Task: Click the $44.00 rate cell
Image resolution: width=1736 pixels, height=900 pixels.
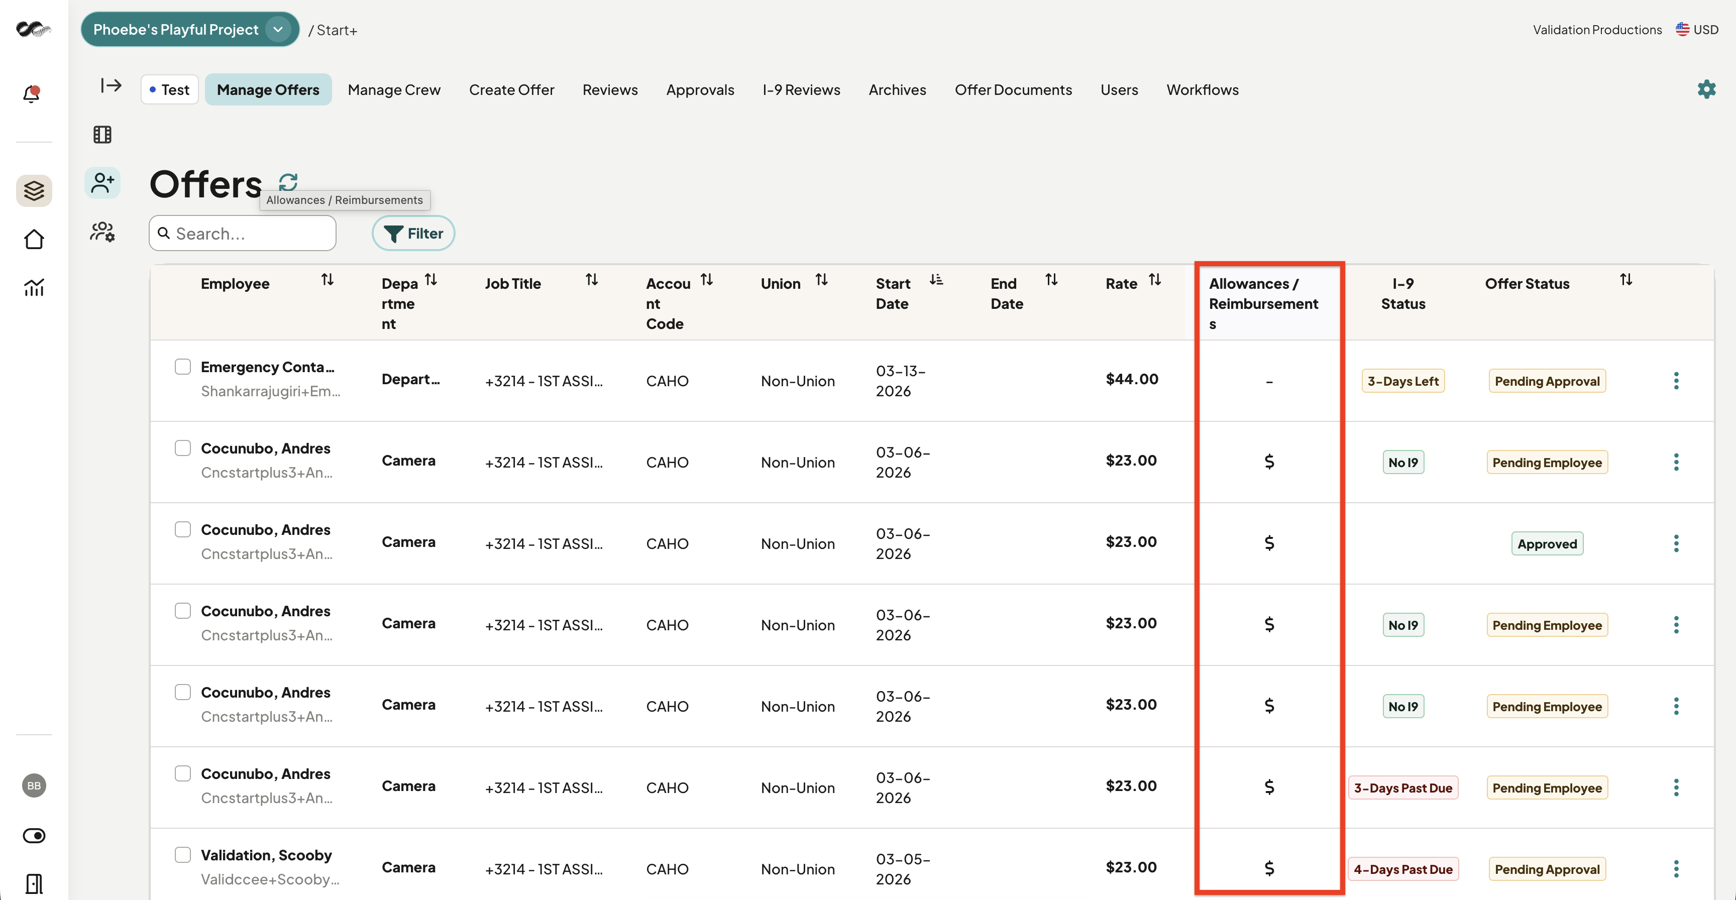Action: pos(1132,379)
